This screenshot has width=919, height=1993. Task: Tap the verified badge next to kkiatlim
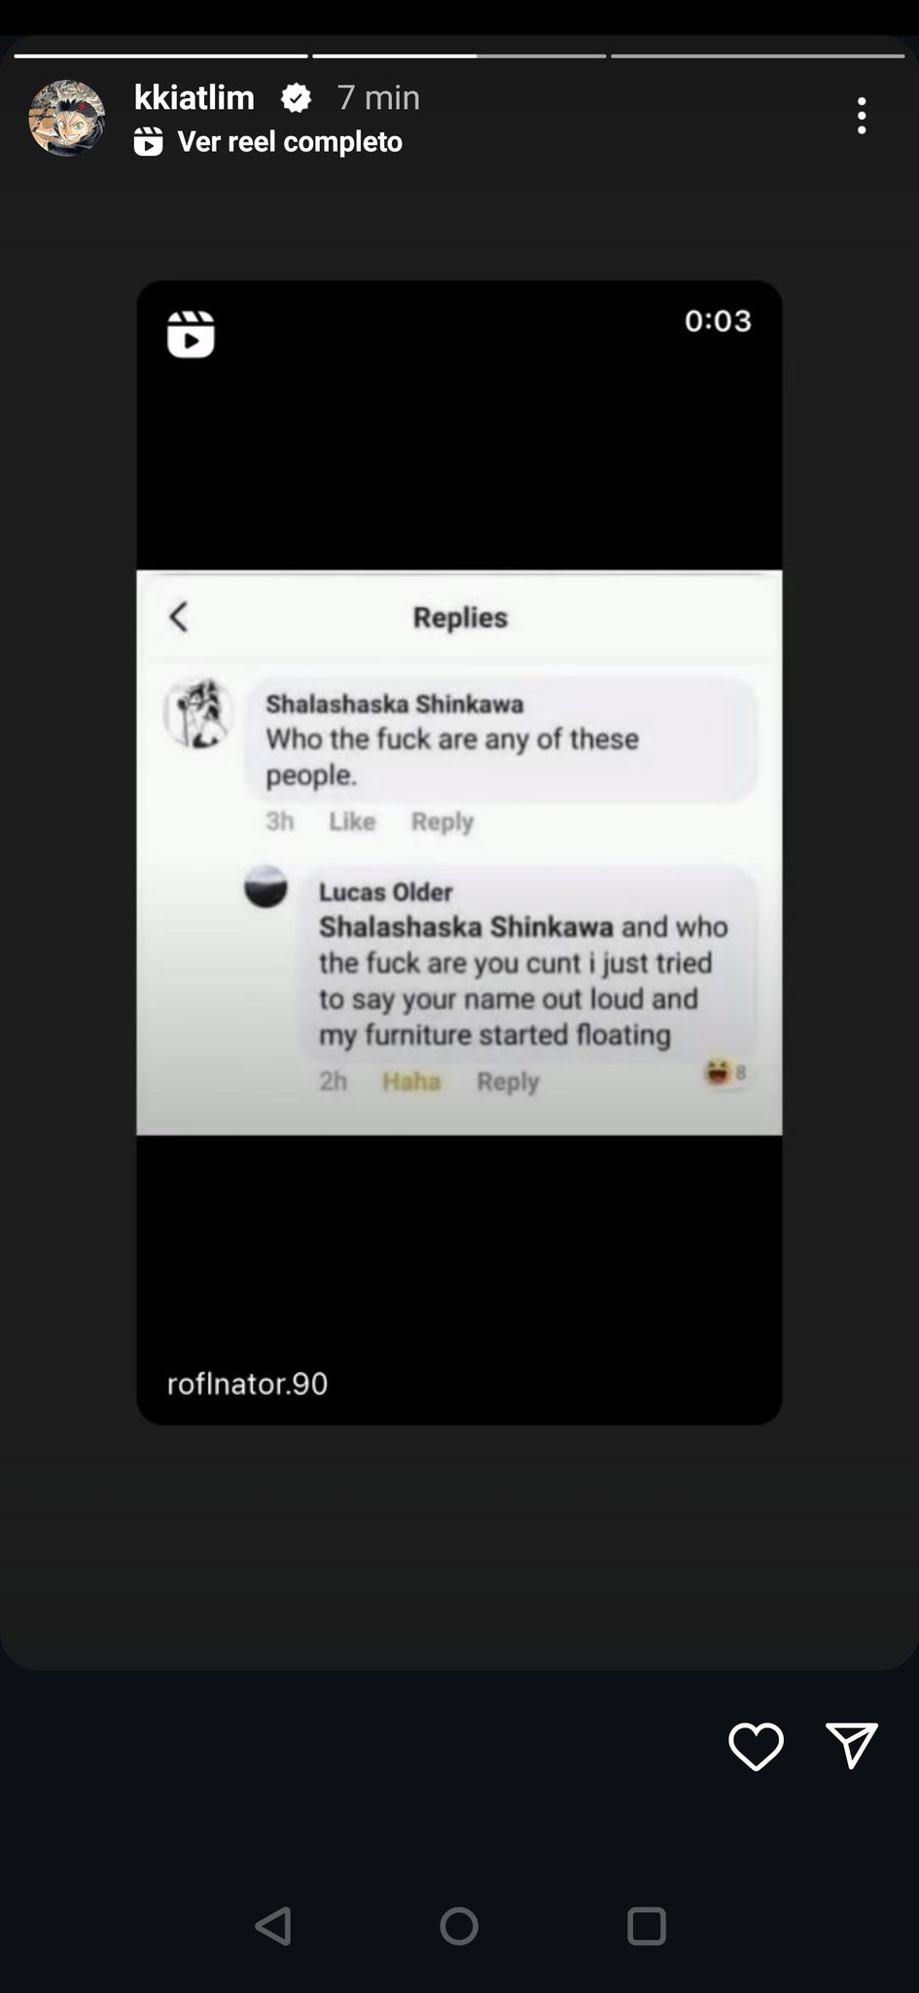(x=296, y=97)
